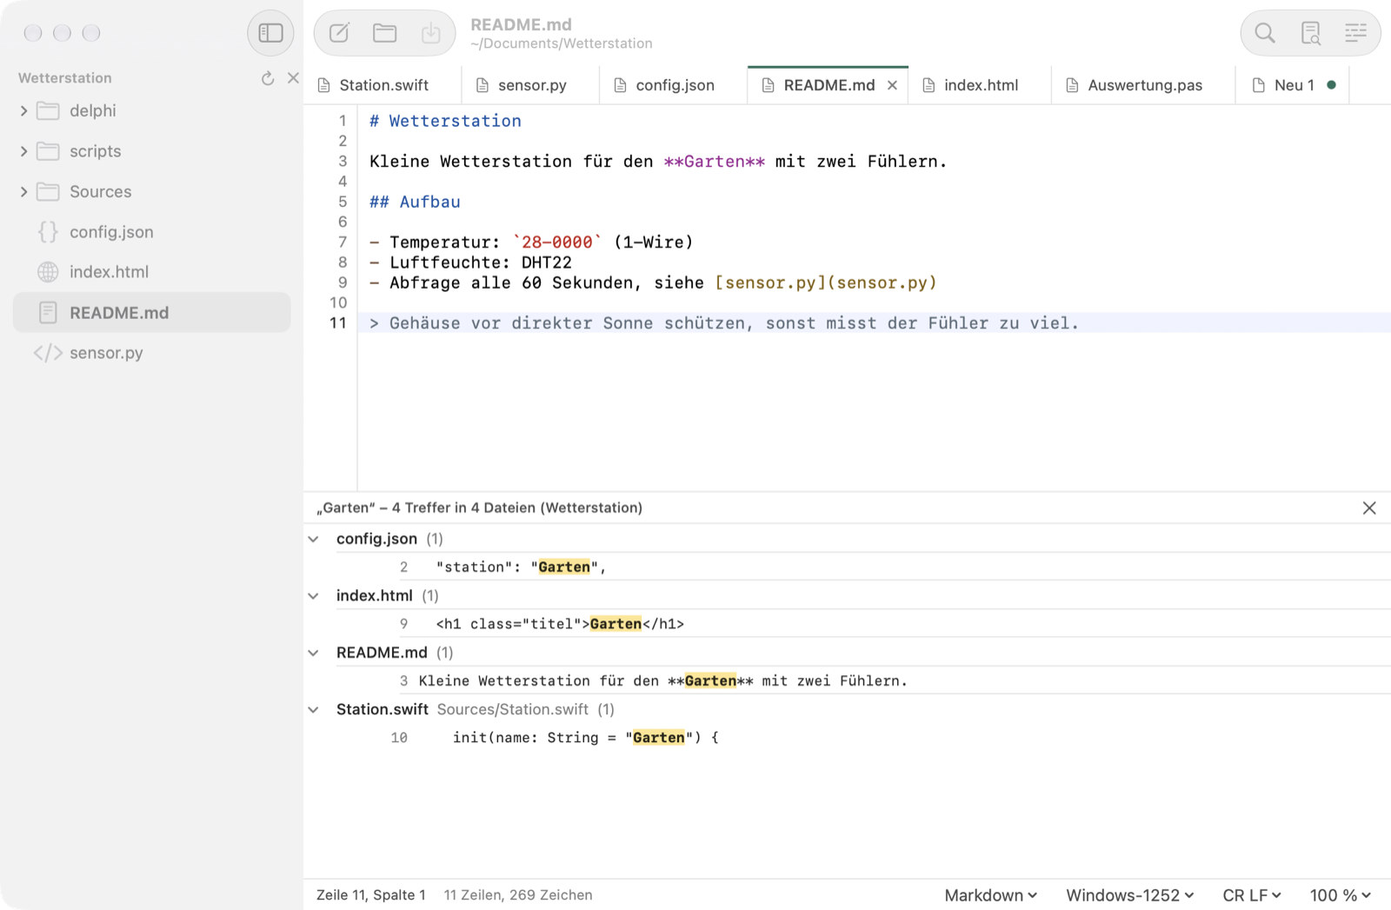Open find-in-files document search icon
The height and width of the screenshot is (910, 1391).
click(1311, 33)
